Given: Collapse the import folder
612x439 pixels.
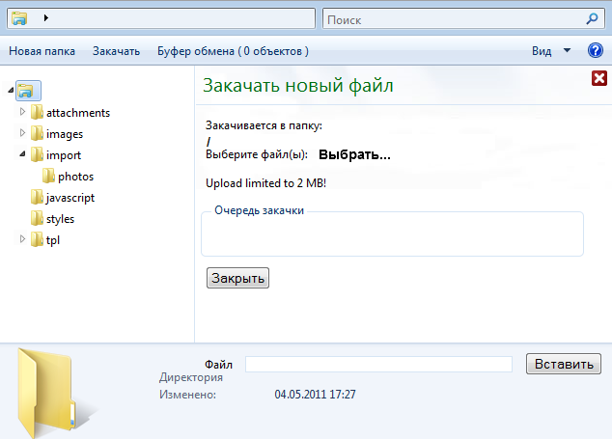Looking at the screenshot, I should click(x=22, y=154).
